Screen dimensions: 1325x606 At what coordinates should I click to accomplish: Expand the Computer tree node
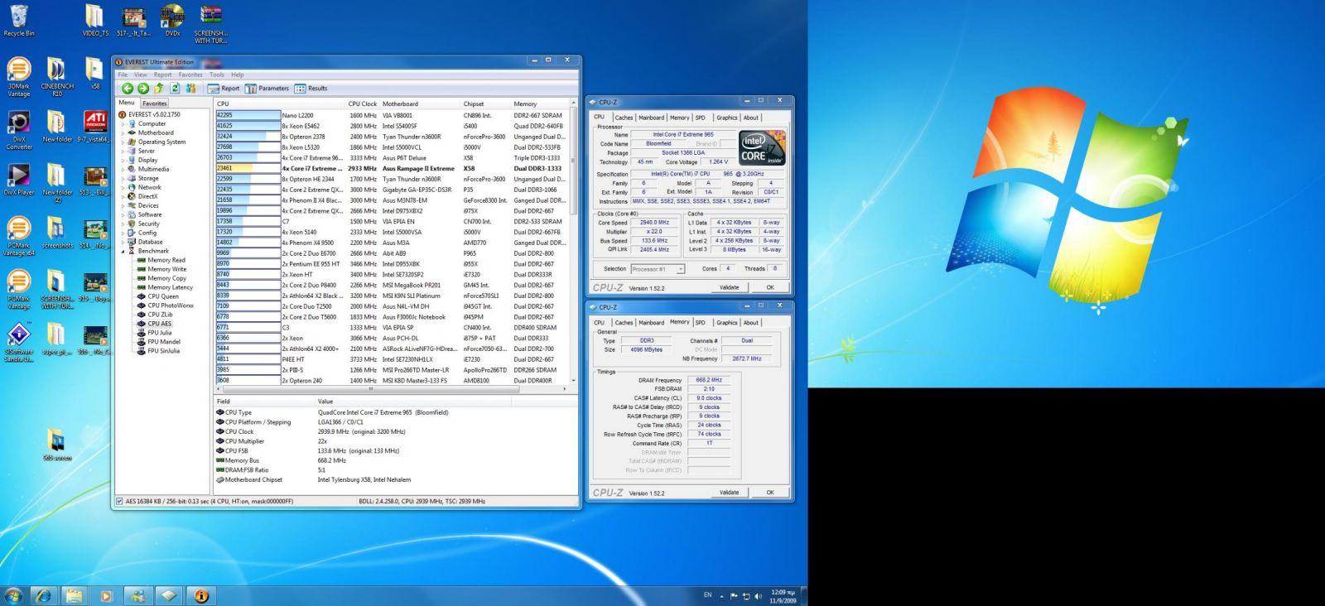pyautogui.click(x=123, y=124)
